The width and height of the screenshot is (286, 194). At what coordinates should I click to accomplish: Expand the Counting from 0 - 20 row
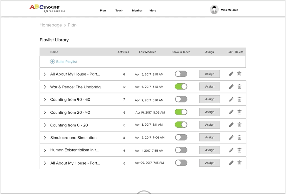pos(45,125)
